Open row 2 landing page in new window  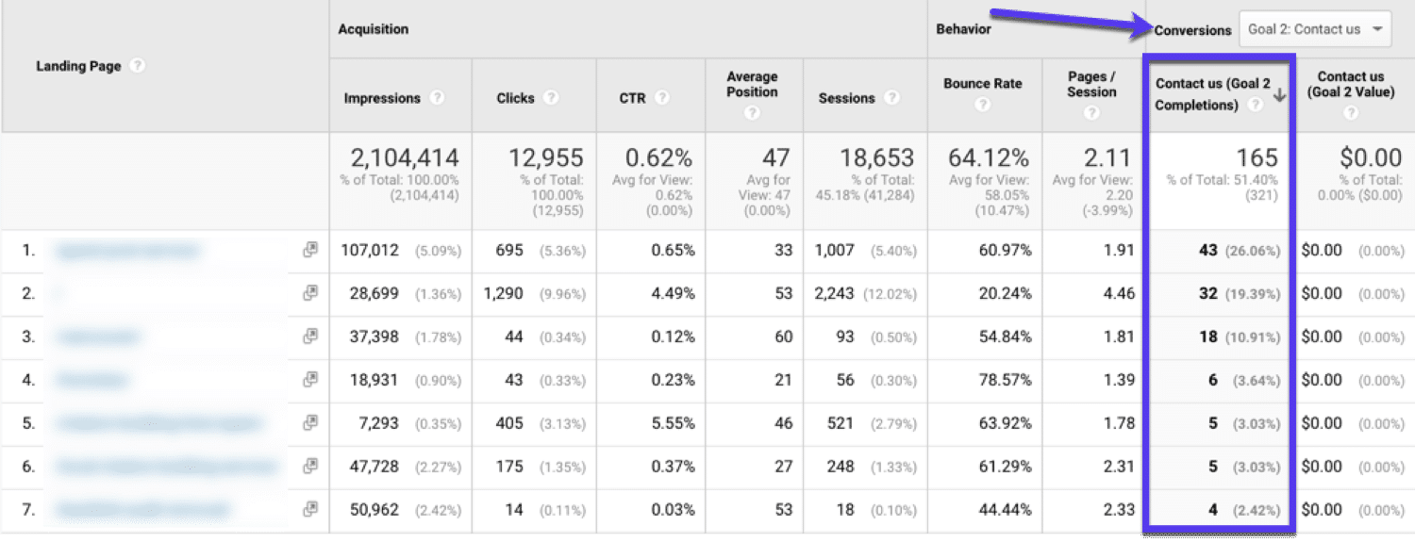[x=310, y=293]
